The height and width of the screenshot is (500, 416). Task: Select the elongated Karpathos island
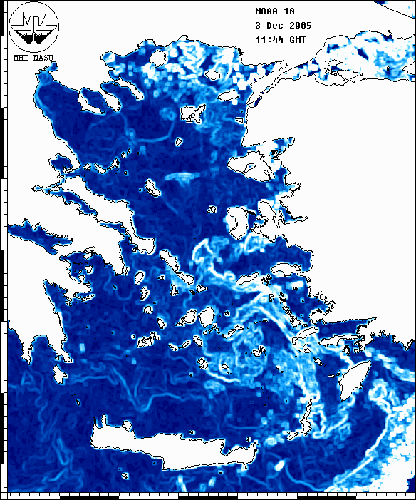click(x=306, y=419)
